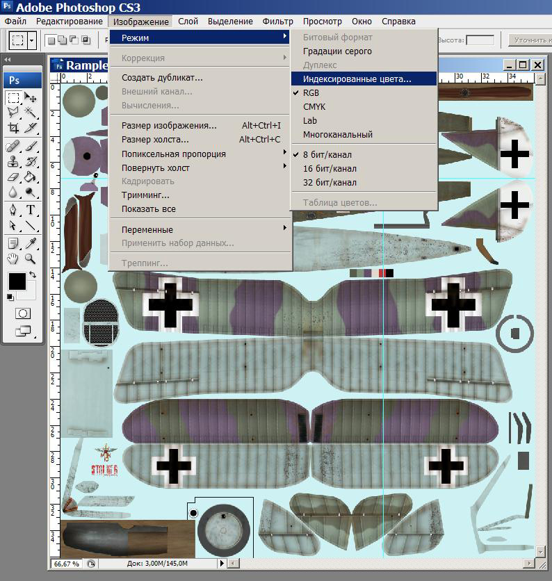The width and height of the screenshot is (552, 581).
Task: Select the Dodge tool
Action: click(31, 193)
